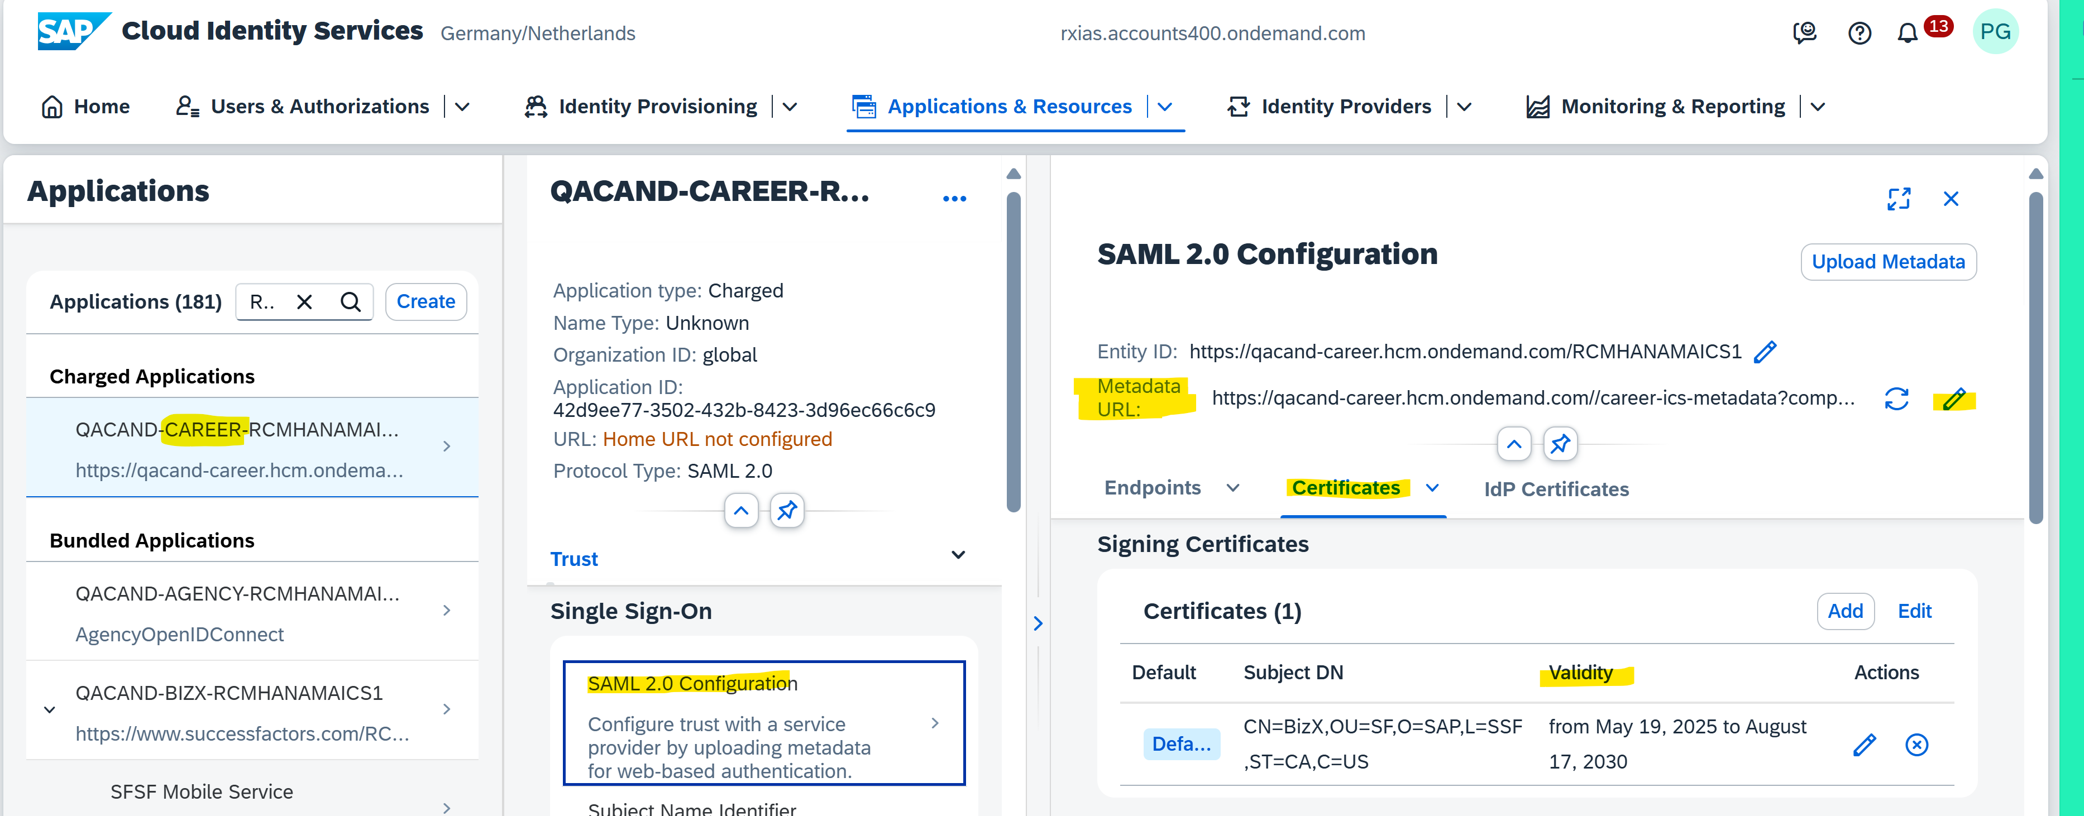Viewport: 2084px width, 816px height.
Task: Delete the BizX certificate row
Action: (x=1916, y=745)
